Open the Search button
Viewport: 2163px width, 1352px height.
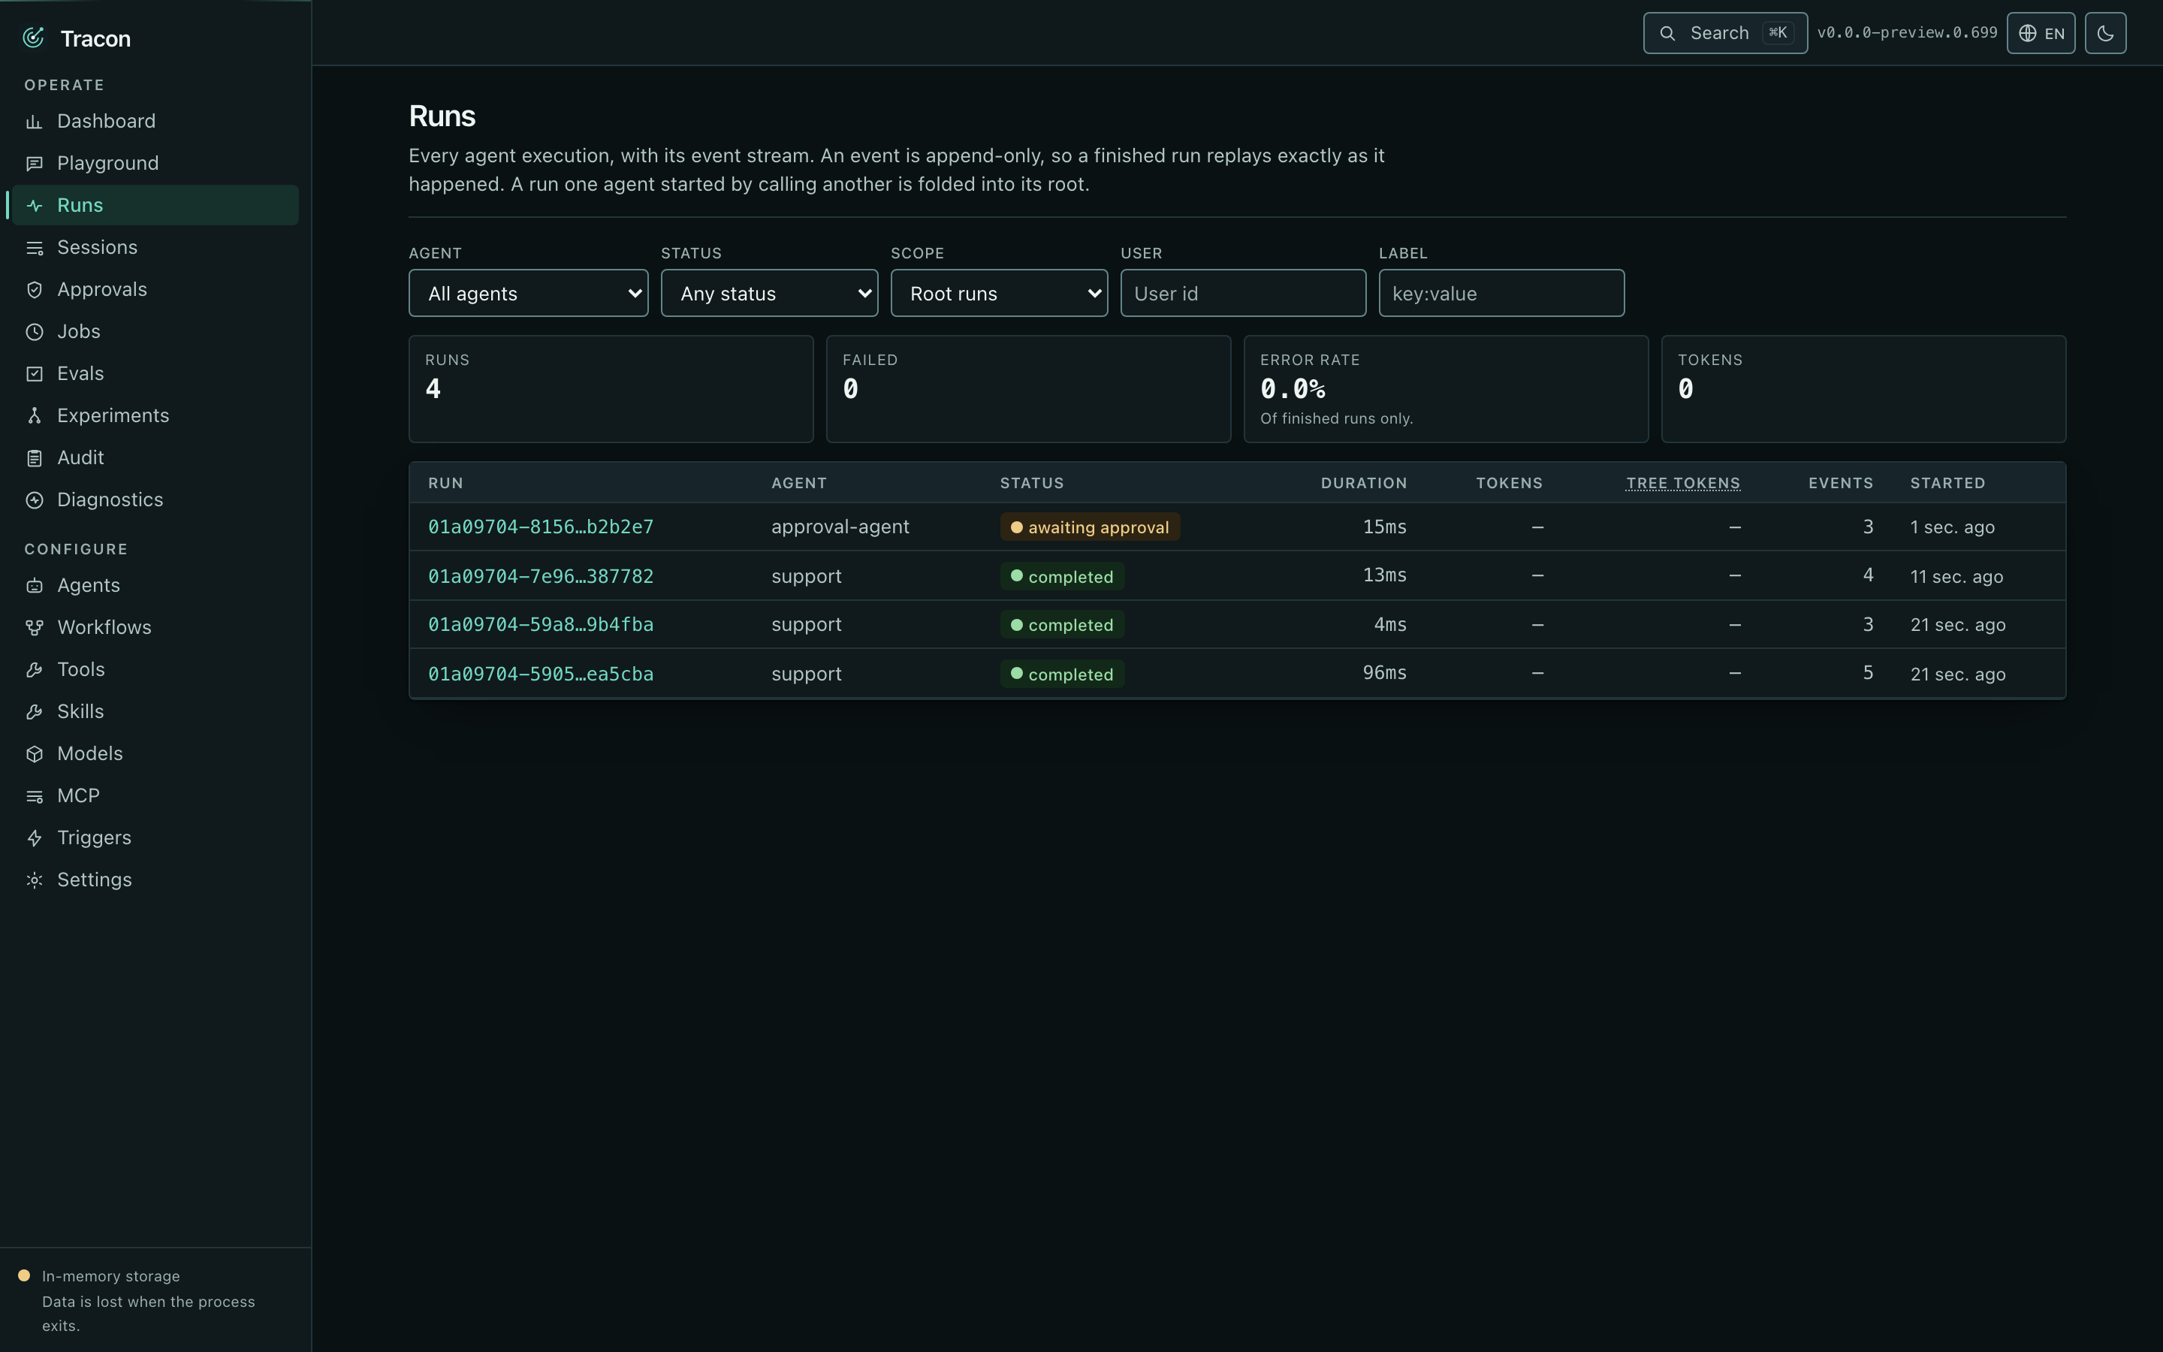tap(1725, 33)
